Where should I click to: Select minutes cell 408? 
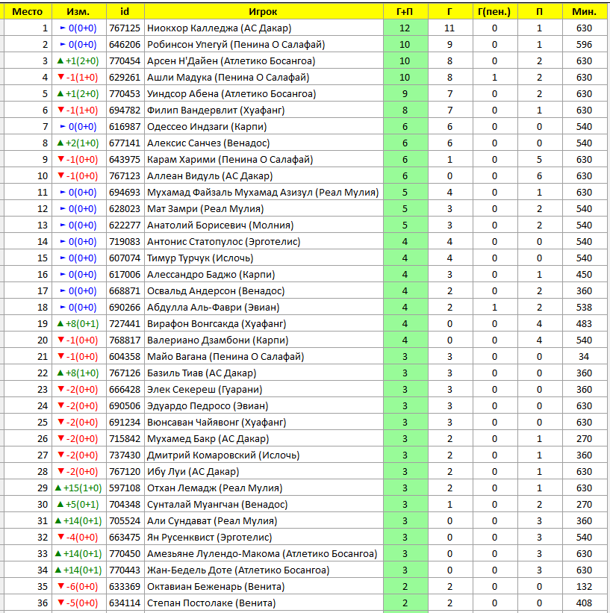(585, 603)
